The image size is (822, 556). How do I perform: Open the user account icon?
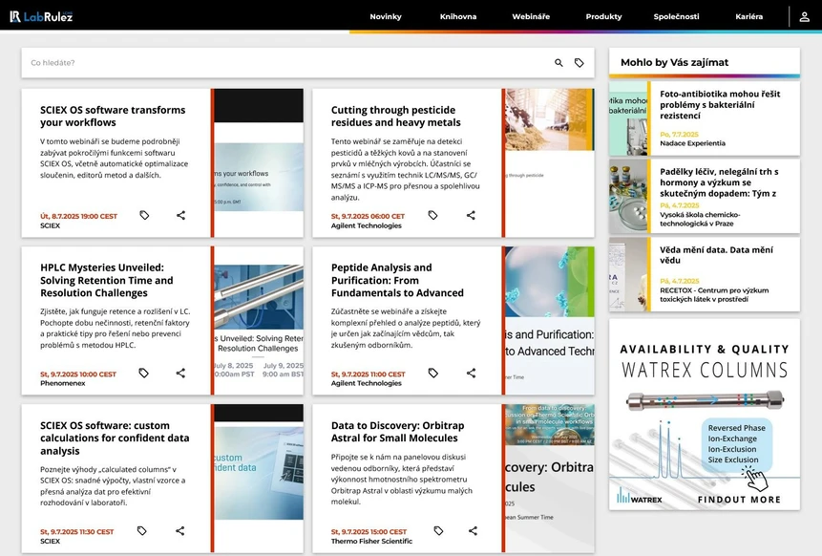pos(805,16)
